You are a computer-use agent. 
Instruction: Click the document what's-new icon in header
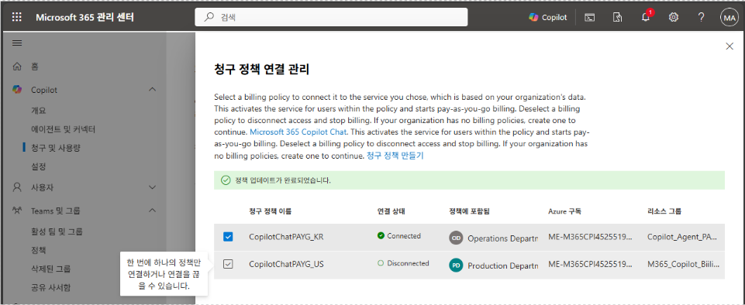point(617,18)
